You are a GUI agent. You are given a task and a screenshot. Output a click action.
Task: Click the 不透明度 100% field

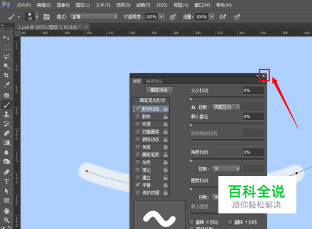pos(152,17)
